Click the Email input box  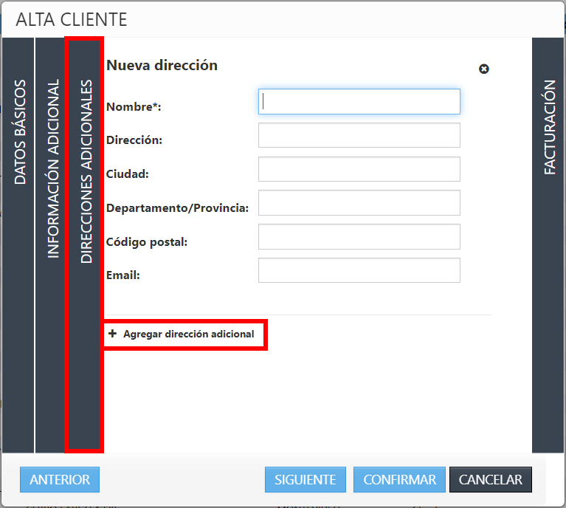pyautogui.click(x=359, y=270)
